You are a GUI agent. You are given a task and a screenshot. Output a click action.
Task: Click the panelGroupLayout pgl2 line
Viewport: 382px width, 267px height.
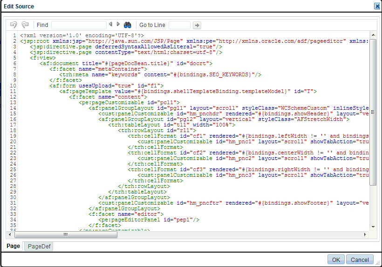(224, 120)
